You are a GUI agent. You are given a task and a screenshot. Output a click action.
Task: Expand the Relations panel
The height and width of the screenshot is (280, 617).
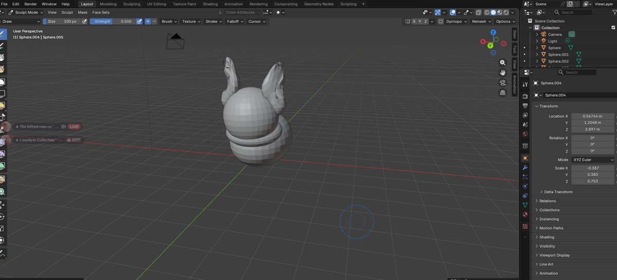click(x=547, y=201)
